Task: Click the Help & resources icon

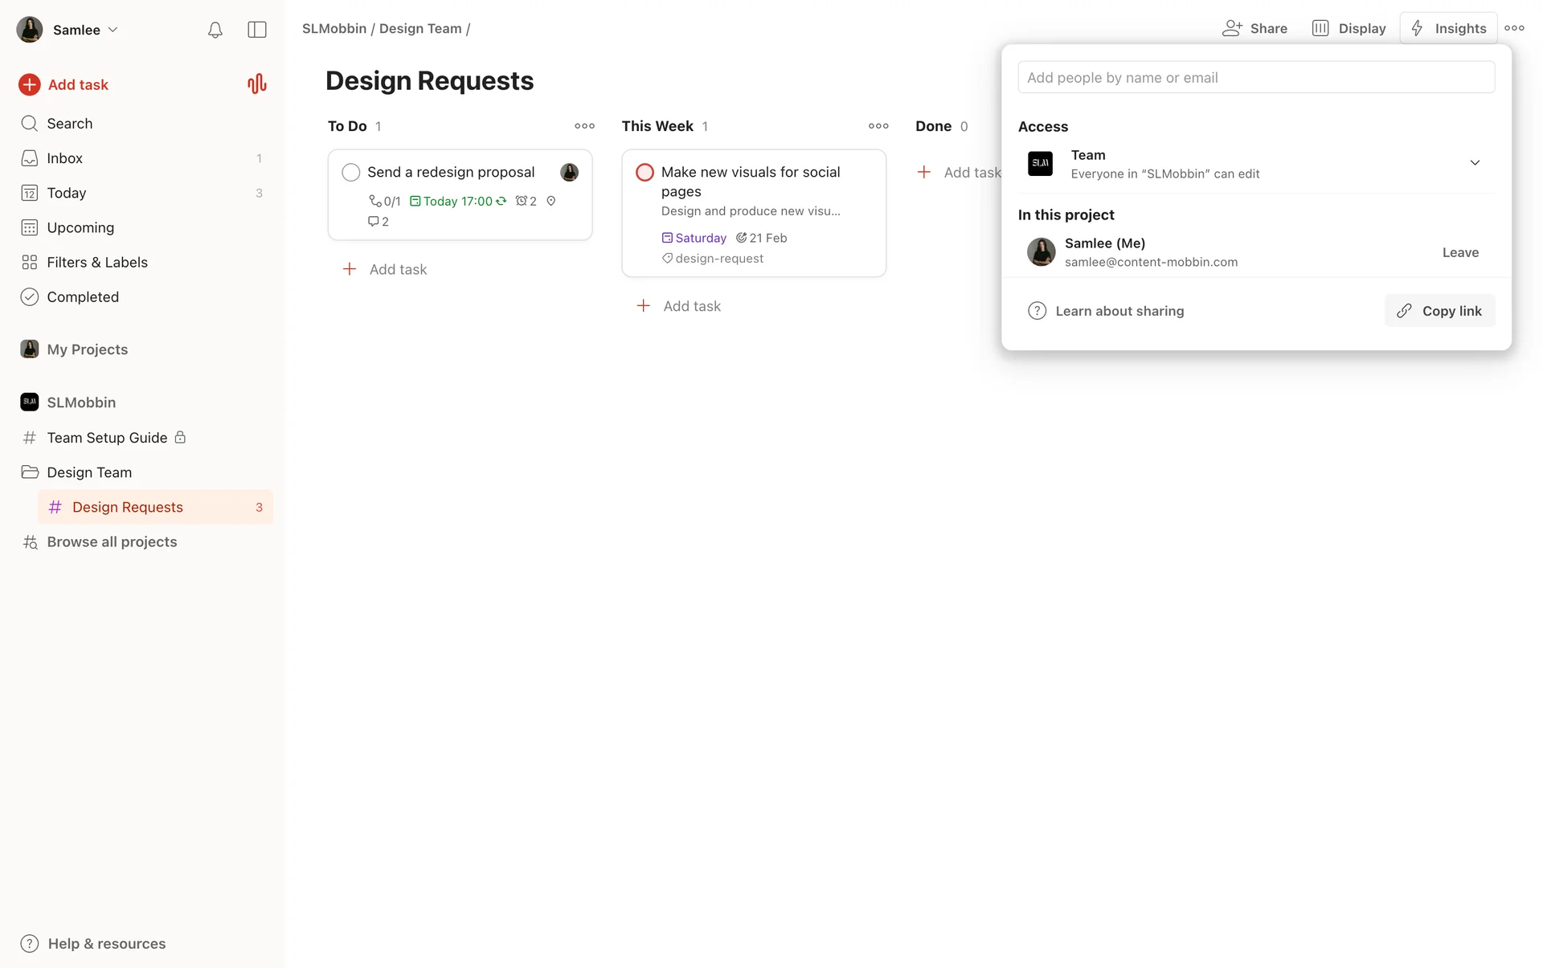Action: pos(30,943)
